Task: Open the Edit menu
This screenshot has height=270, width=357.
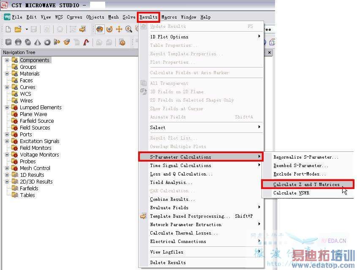Action: [31, 17]
